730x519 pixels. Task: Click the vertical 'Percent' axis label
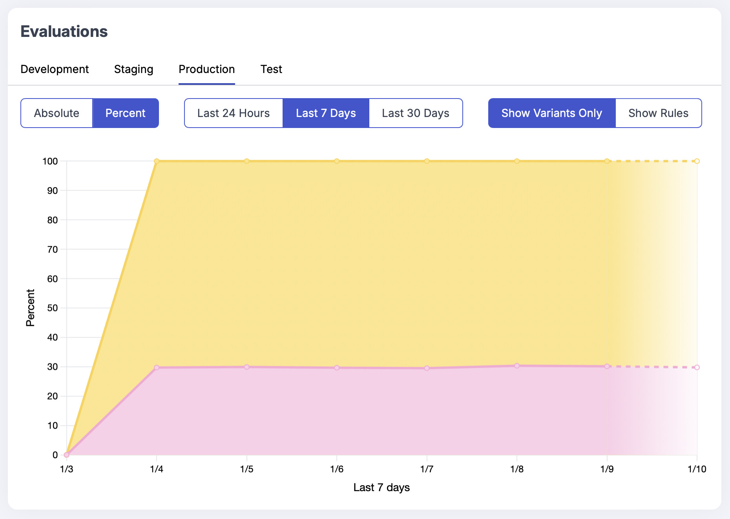(30, 308)
